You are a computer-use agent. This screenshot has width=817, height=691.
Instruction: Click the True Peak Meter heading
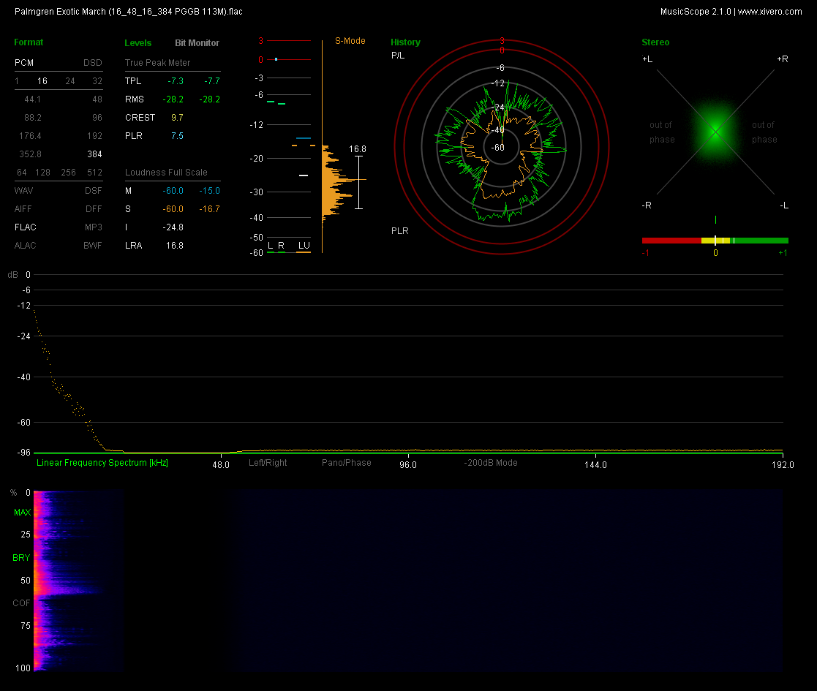click(x=157, y=62)
